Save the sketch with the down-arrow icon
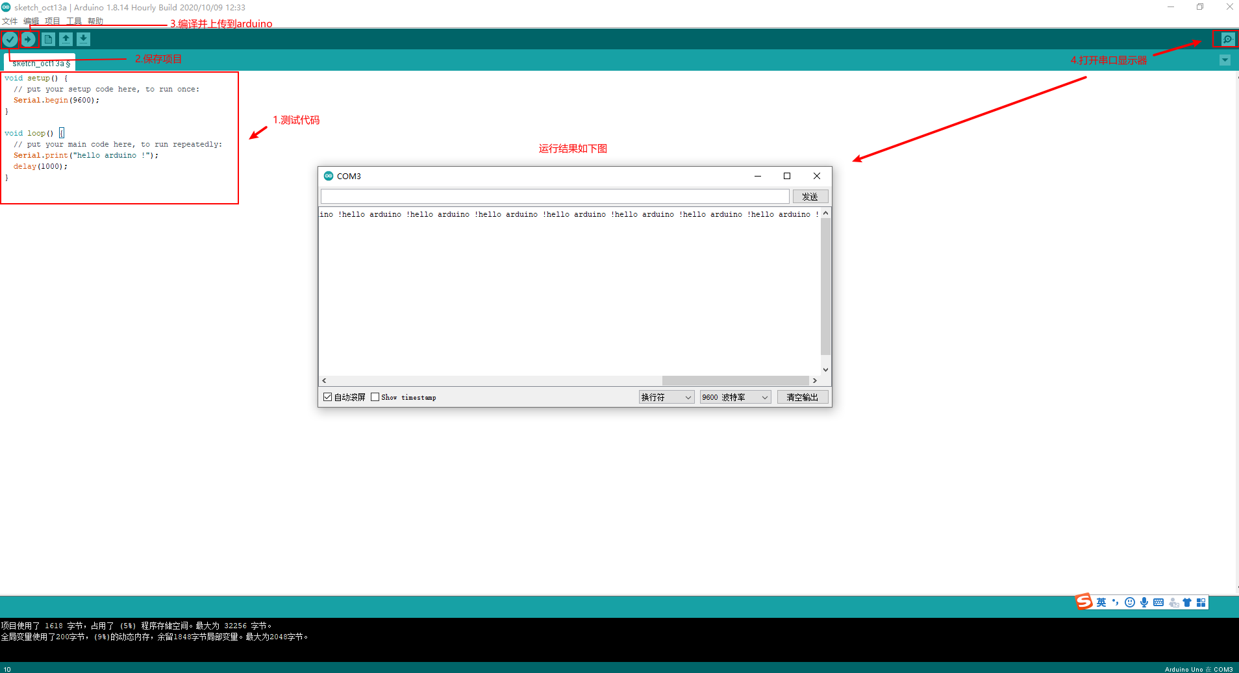Viewport: 1239px width, 673px height. coord(84,40)
